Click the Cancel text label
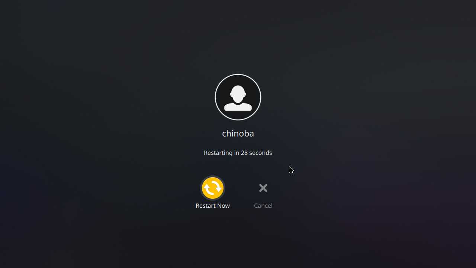This screenshot has width=476, height=268. [x=263, y=205]
